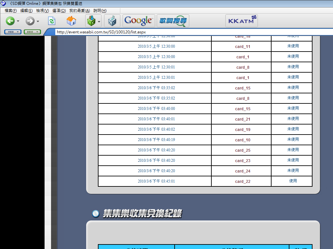Click the date 2010/3/6 下午 03:40:01

156,119
